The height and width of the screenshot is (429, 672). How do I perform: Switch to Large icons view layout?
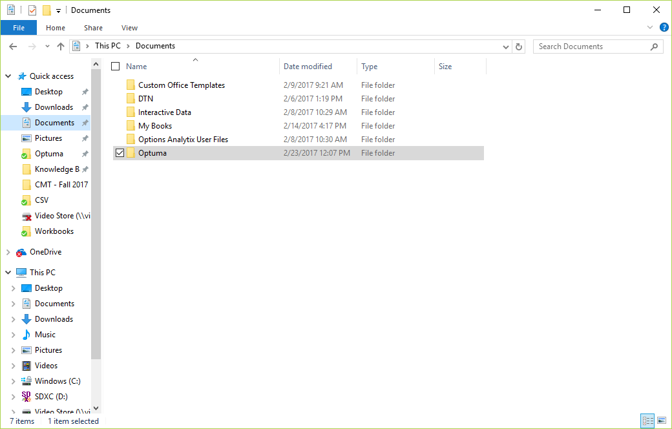click(661, 421)
